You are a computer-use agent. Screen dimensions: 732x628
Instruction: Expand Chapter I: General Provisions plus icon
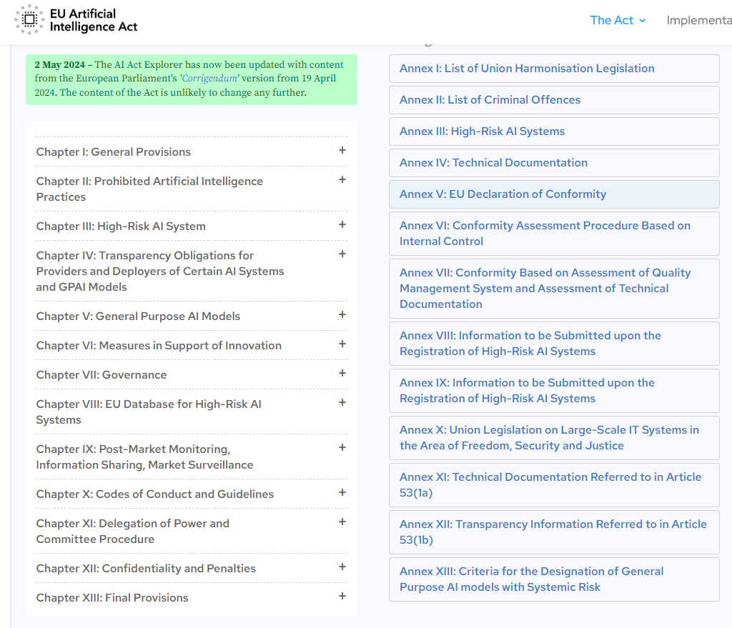pyautogui.click(x=342, y=150)
